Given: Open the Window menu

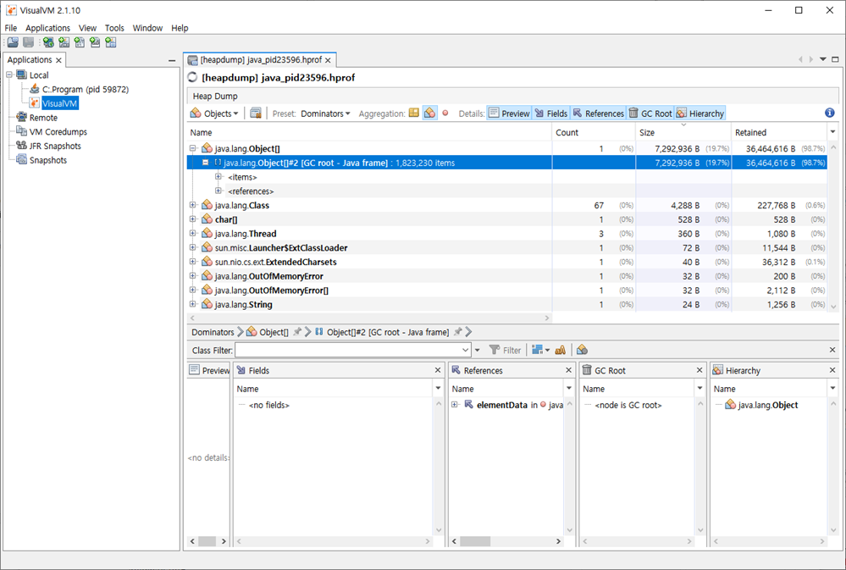Looking at the screenshot, I should click(x=147, y=28).
